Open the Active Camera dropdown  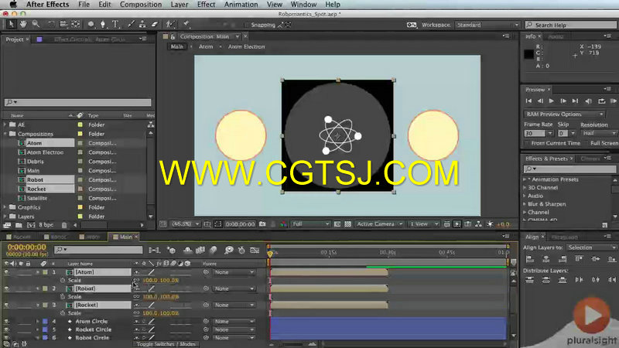point(379,224)
